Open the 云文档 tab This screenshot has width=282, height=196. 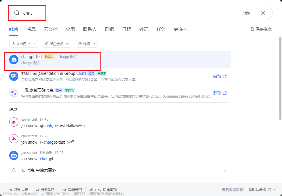(51, 29)
